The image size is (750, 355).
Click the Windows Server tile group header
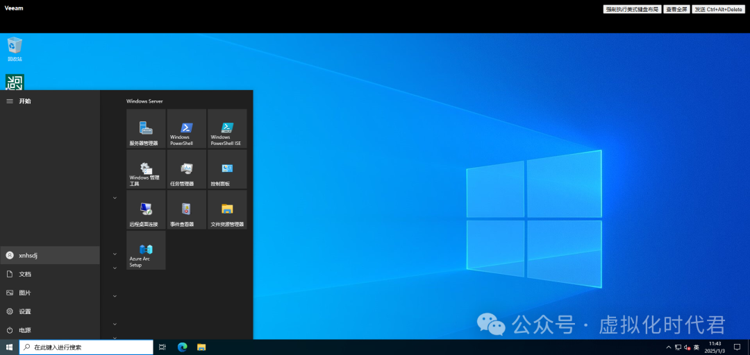(144, 101)
